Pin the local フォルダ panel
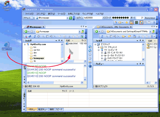The width and height of the screenshot is (160, 117). (140, 40)
